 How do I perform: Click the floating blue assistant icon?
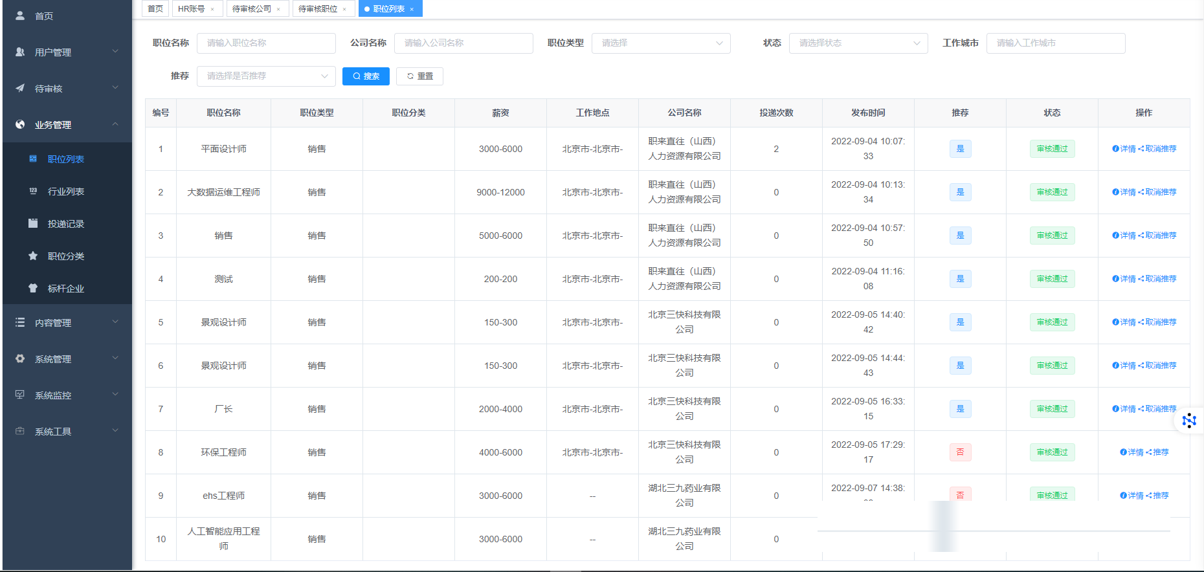[1188, 421]
